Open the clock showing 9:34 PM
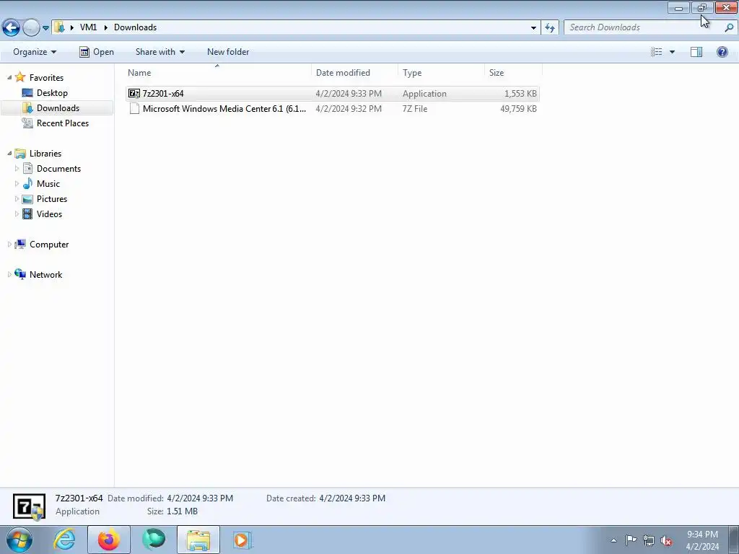The image size is (739, 554). (702, 540)
